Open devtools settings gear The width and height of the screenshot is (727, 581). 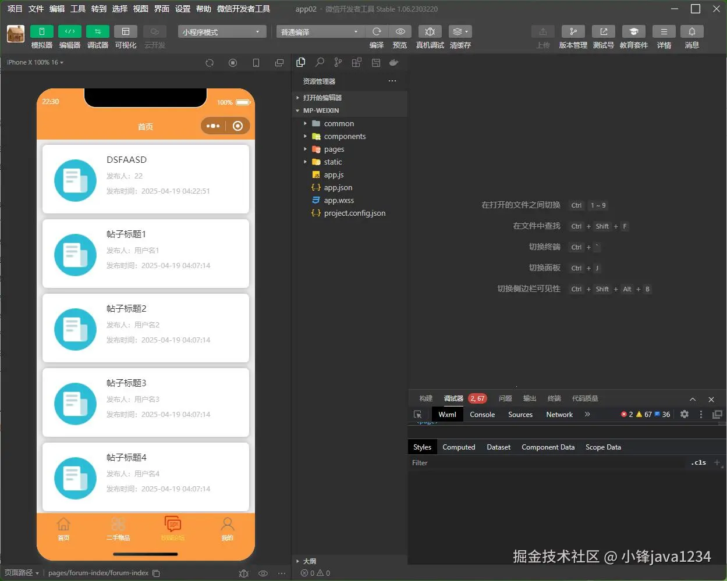685,414
